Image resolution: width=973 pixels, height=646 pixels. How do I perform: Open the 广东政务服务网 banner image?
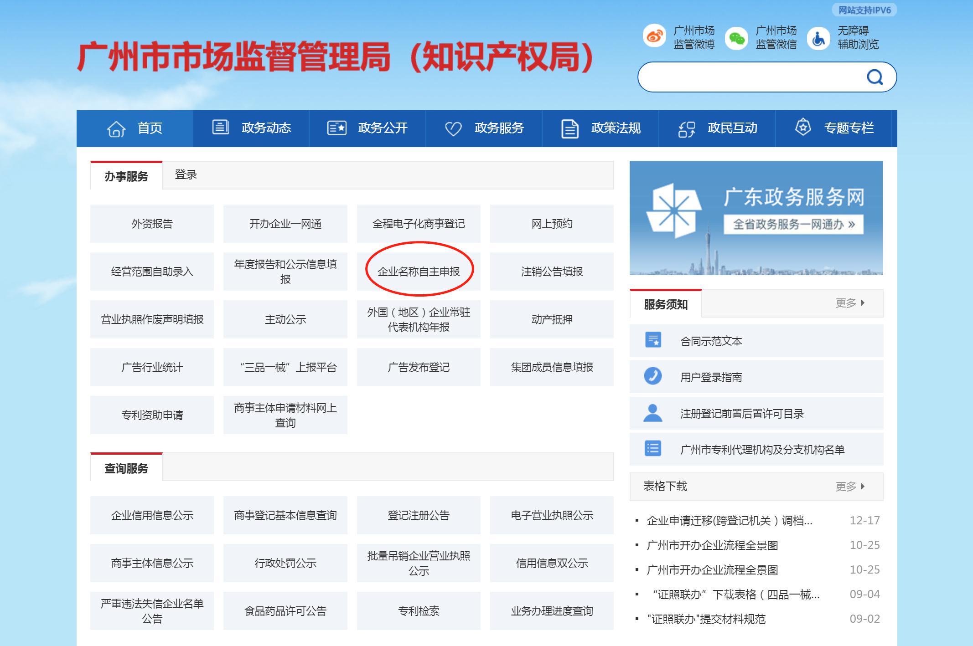tap(756, 218)
